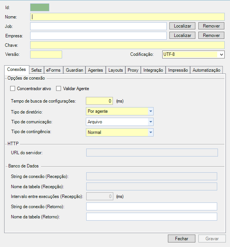The width and height of the screenshot is (230, 247).
Task: Focus the String de conexão (Retorno) field
Action: coord(151,206)
